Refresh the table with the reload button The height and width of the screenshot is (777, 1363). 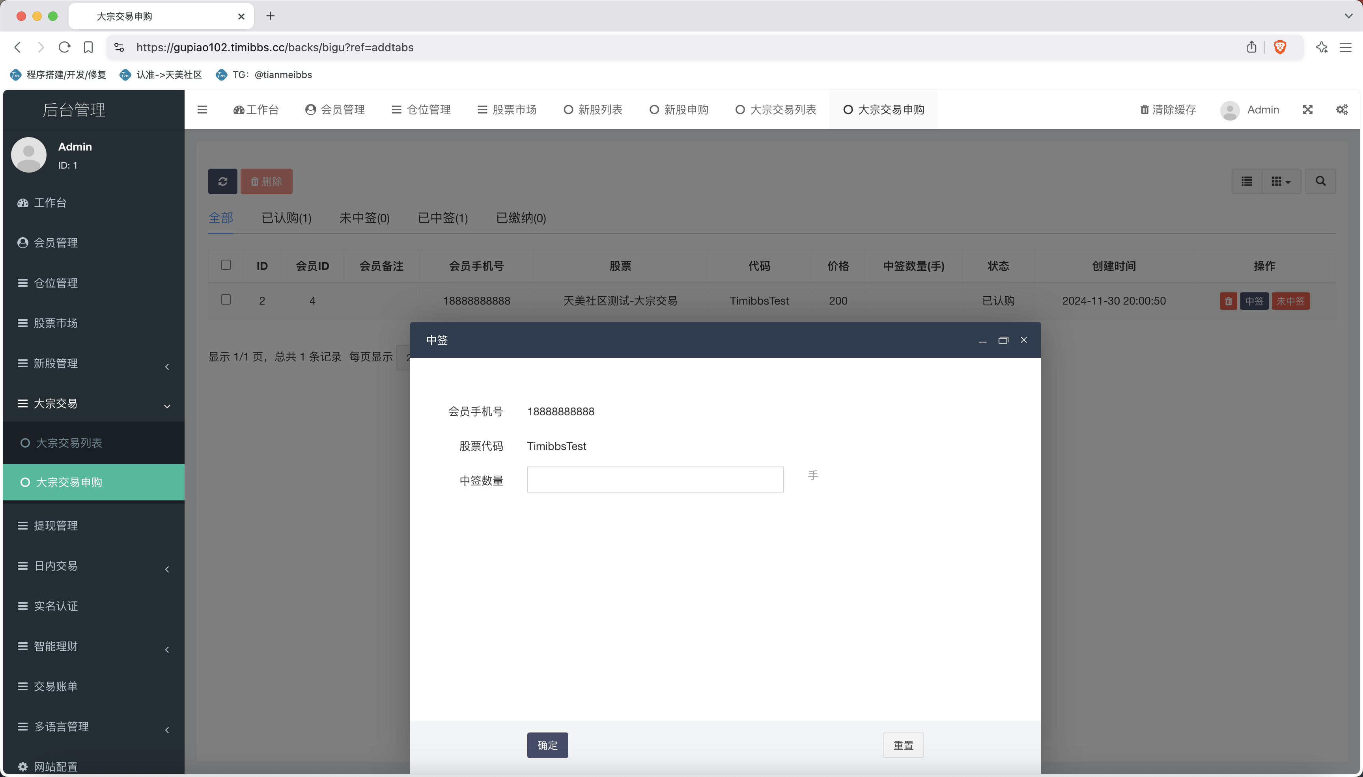[223, 181]
